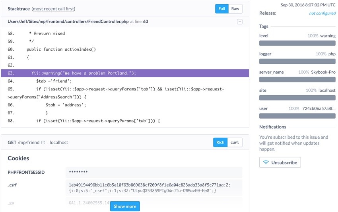
Task: Open /mp/friend external link icon
Action: pyautogui.click(x=43, y=142)
